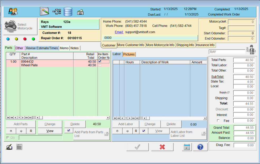
Task: Move part up with parts arrow button
Action: (x=21, y=131)
